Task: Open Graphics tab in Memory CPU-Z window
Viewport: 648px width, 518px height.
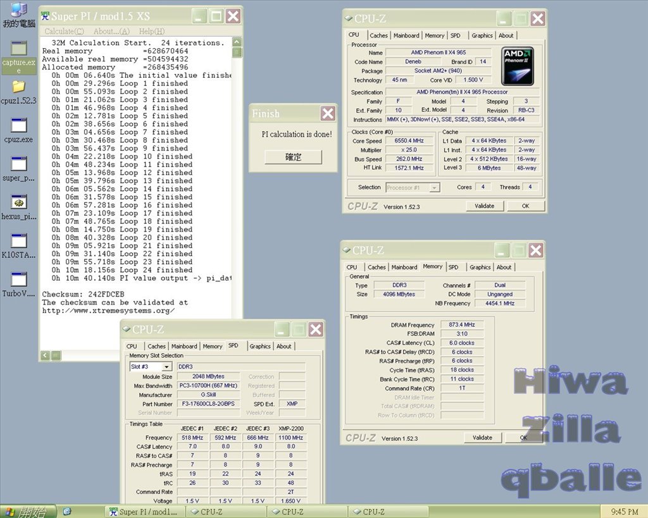Action: click(x=480, y=268)
